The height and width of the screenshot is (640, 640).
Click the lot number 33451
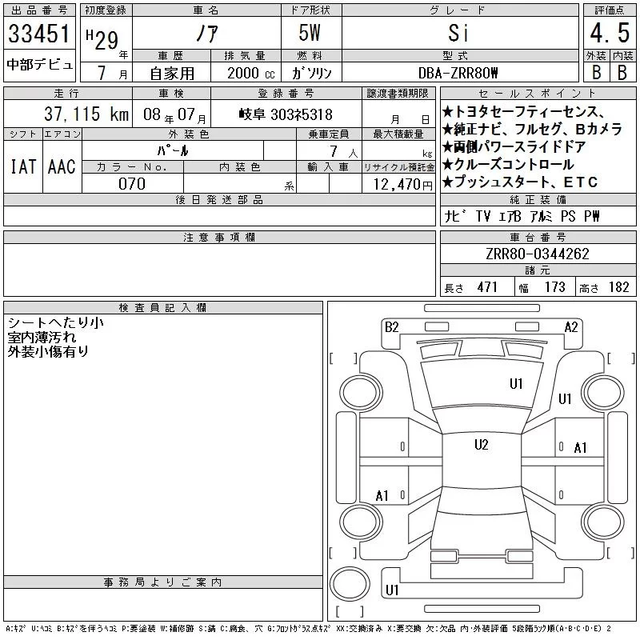point(39,34)
